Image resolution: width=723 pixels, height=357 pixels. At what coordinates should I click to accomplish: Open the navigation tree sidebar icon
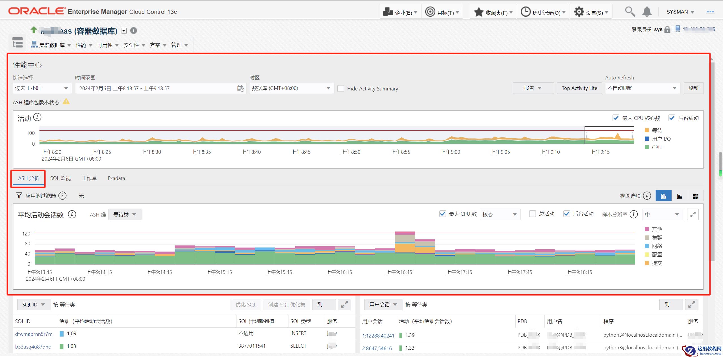pos(18,43)
